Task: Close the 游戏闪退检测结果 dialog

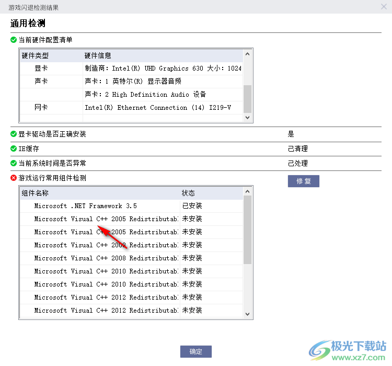Action: coord(384,6)
